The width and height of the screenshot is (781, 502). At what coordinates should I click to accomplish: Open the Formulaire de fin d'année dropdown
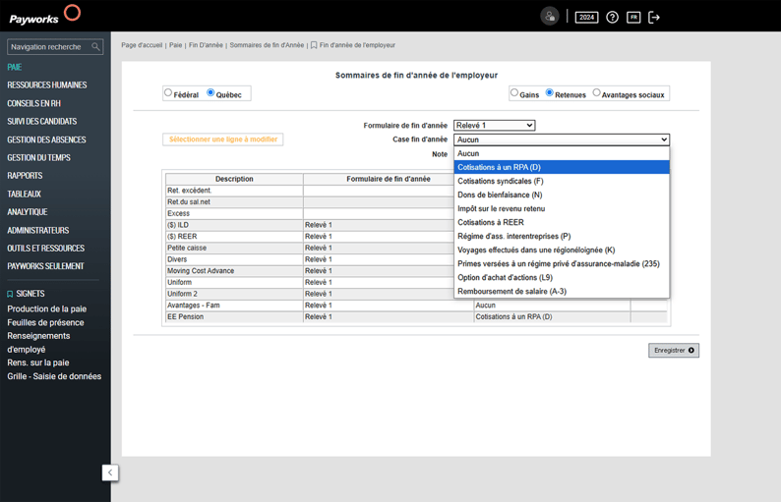coord(495,126)
